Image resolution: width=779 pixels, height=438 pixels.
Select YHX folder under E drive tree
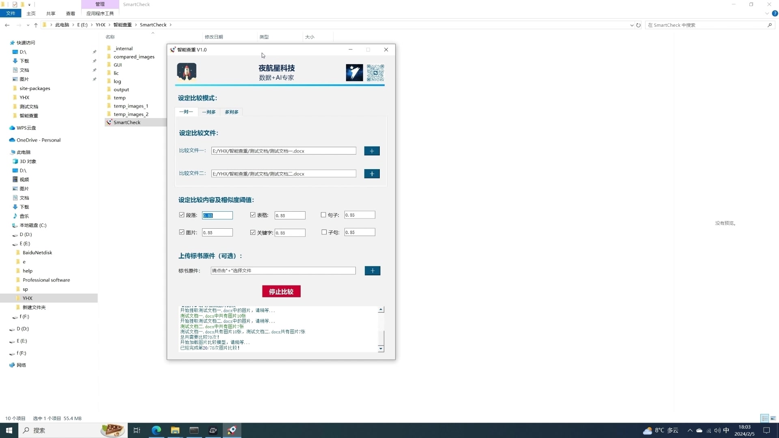point(28,298)
